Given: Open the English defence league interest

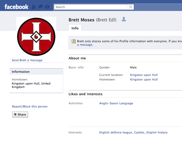Looking at the screenshot, I should click(x=116, y=132).
